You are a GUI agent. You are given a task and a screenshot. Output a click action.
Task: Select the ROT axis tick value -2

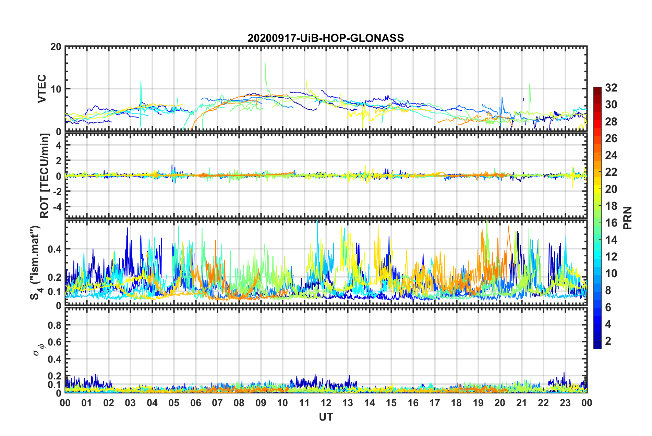click(57, 191)
